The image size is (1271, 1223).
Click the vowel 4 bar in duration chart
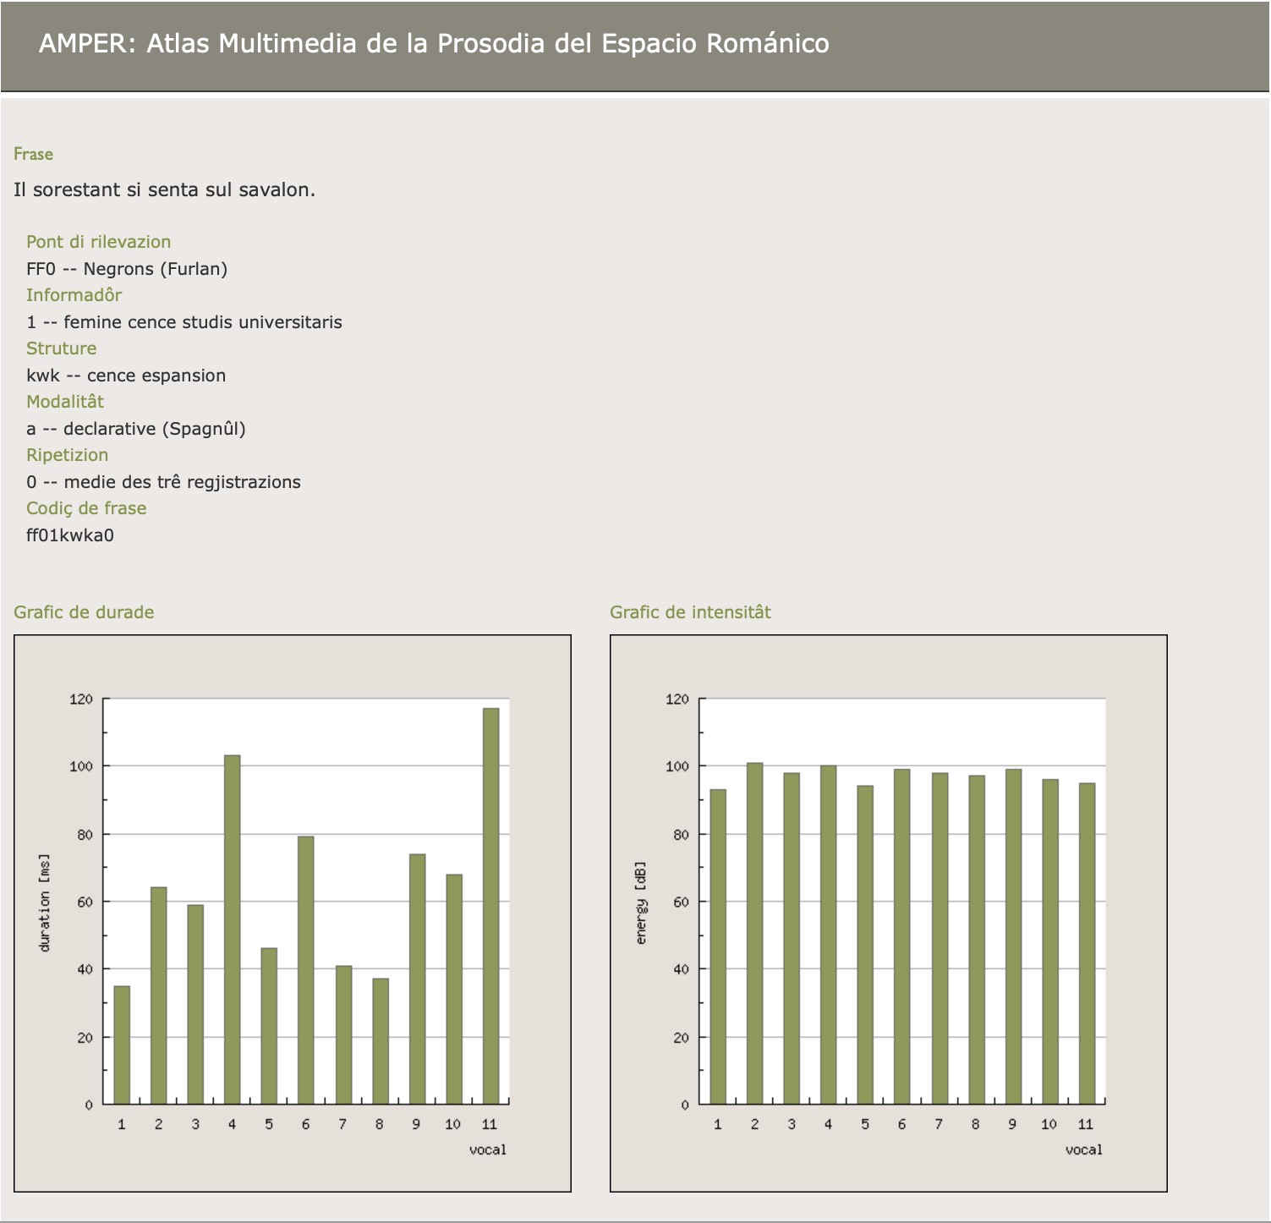click(232, 929)
